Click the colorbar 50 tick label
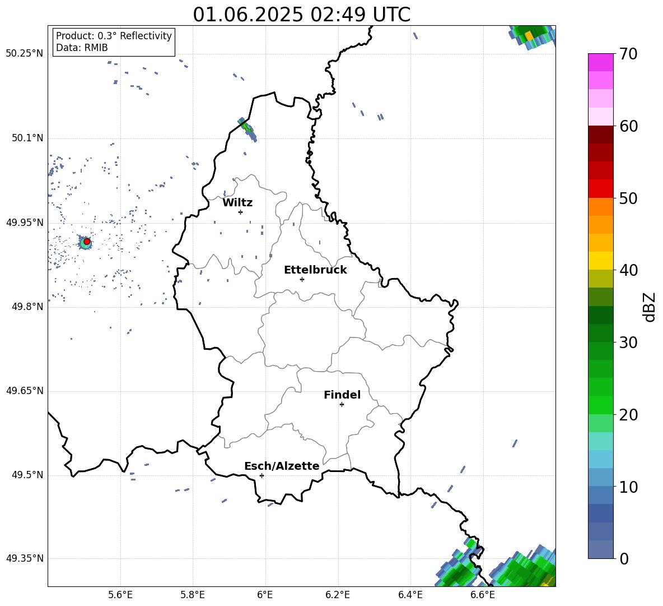Image resolution: width=663 pixels, height=606 pixels. pos(628,198)
